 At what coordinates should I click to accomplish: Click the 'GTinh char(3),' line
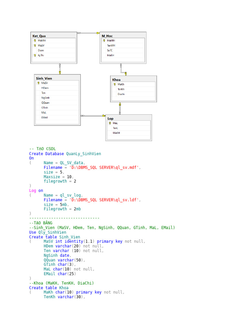60,264
